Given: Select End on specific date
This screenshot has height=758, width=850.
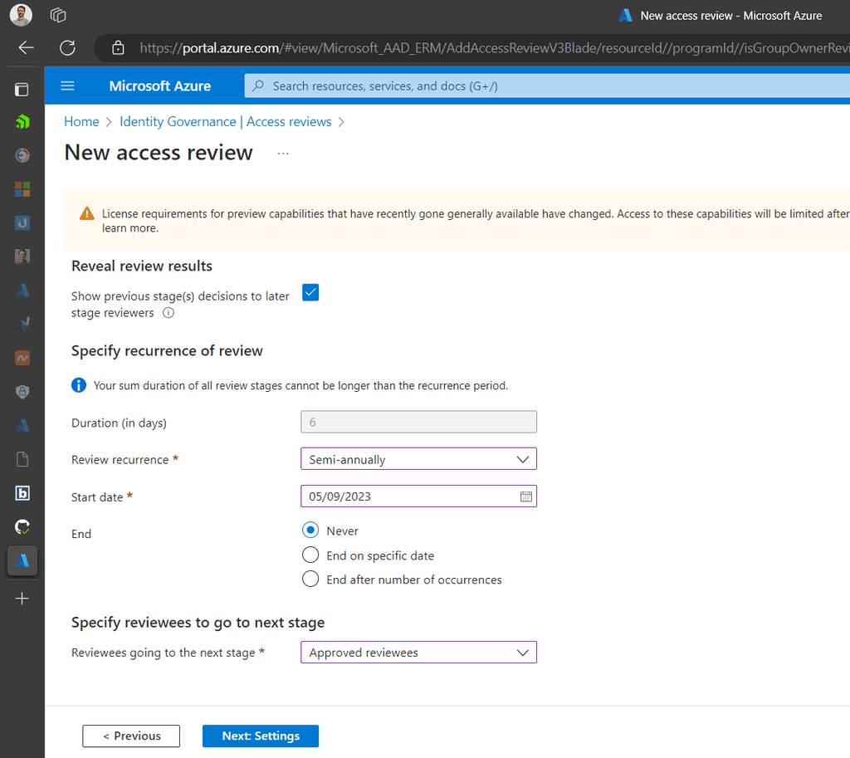Looking at the screenshot, I should pyautogui.click(x=310, y=555).
